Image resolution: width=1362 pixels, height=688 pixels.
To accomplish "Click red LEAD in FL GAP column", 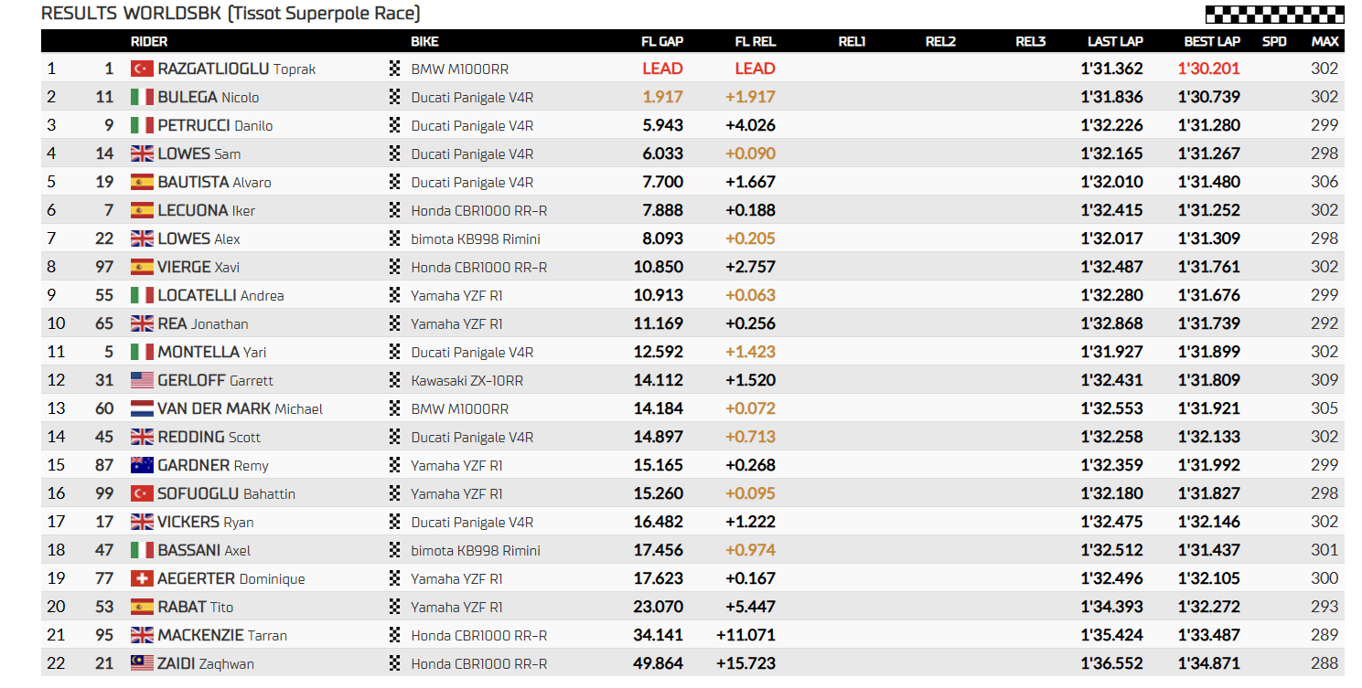I will [x=662, y=69].
